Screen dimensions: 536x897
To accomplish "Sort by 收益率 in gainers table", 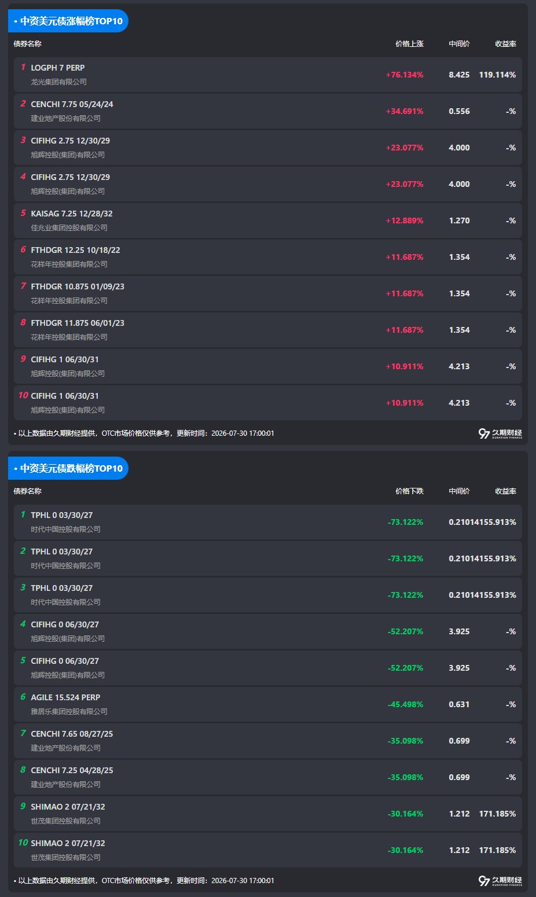I will pos(505,44).
